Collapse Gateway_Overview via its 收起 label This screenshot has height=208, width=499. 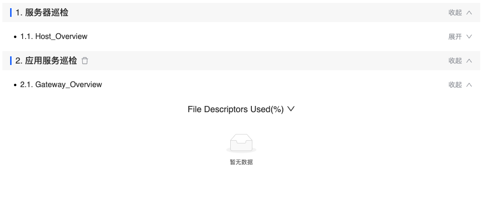(455, 85)
